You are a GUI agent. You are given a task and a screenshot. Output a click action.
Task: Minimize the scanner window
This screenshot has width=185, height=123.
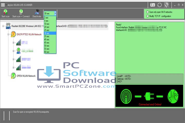[175, 5]
